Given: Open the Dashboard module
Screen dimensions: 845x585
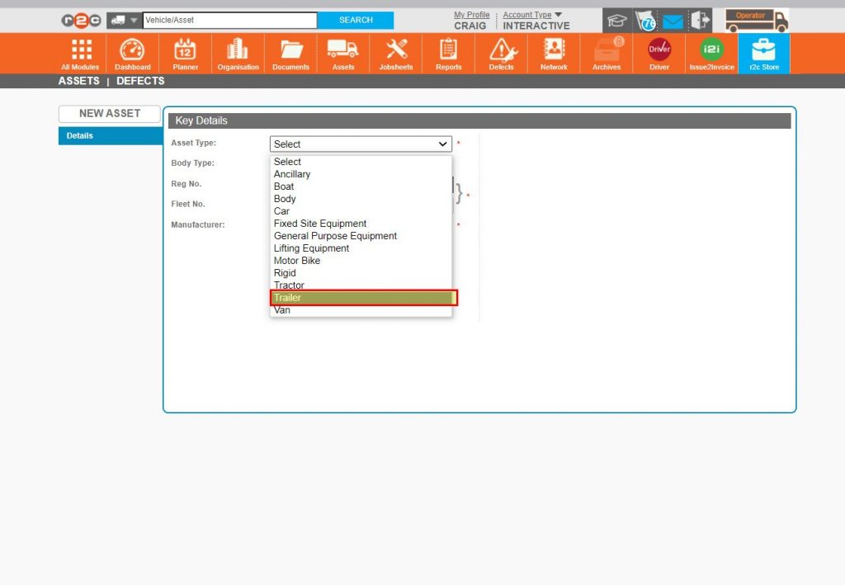Looking at the screenshot, I should (x=132, y=52).
